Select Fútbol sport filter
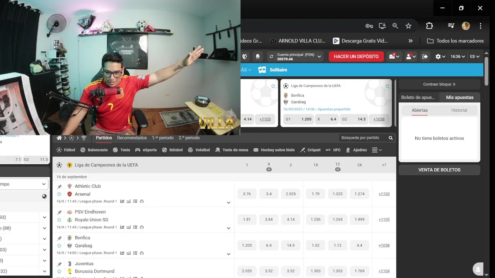This screenshot has width=495, height=278. point(66,150)
